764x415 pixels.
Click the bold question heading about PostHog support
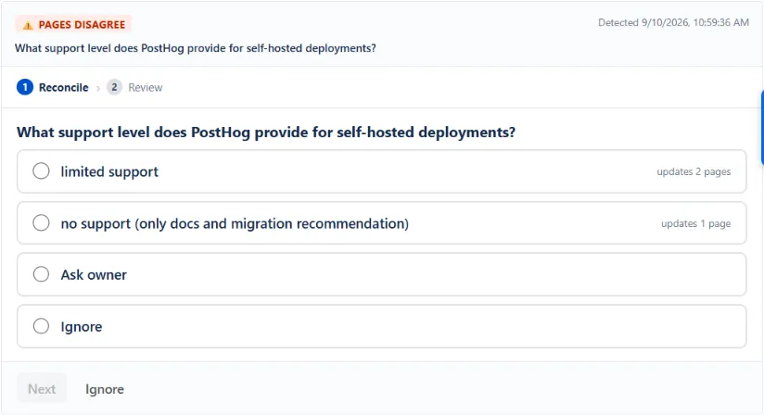266,132
